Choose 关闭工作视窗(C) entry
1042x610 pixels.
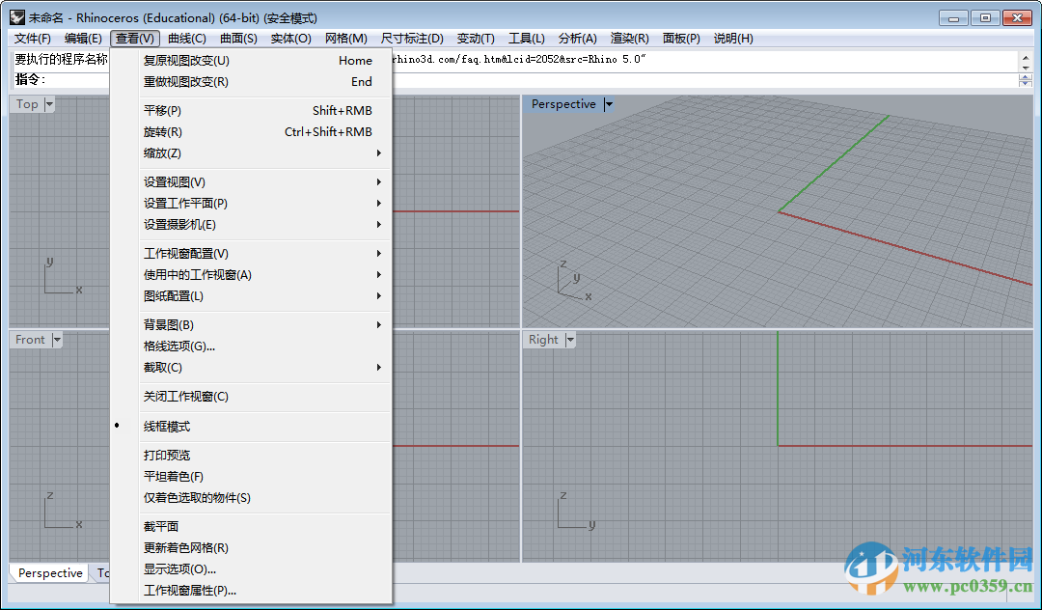(251, 396)
